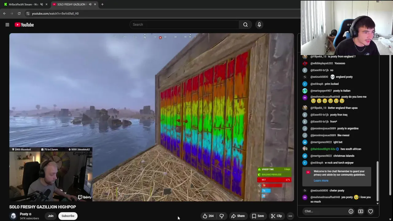
Task: Like the video with thumbs up
Action: pyautogui.click(x=208, y=216)
